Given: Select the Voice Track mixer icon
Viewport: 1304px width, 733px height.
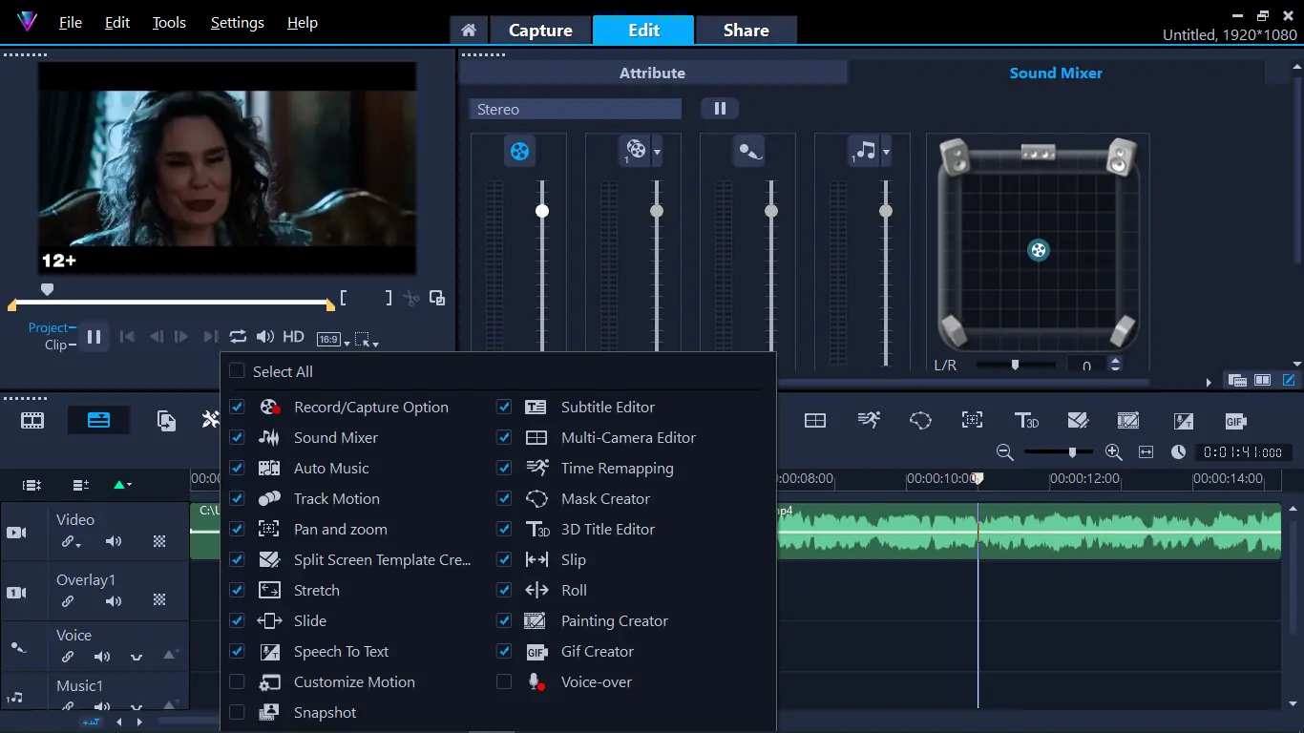Looking at the screenshot, I should click(x=749, y=151).
